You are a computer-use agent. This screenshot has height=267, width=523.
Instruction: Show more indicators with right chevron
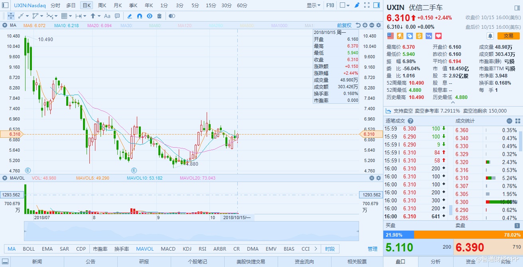coord(316,249)
